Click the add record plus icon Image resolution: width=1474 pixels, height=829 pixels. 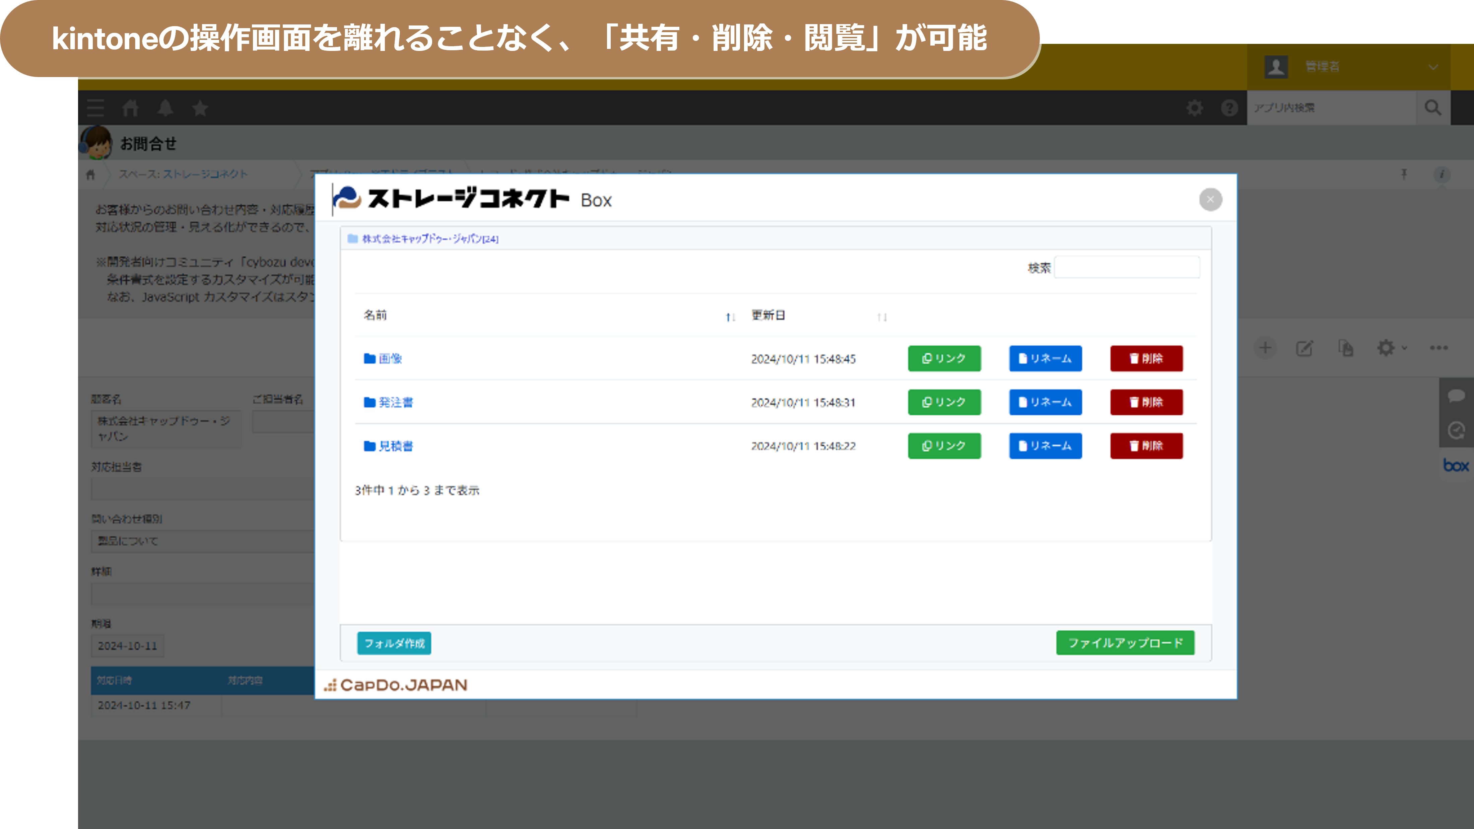(x=1265, y=347)
